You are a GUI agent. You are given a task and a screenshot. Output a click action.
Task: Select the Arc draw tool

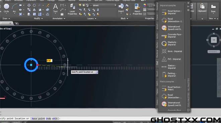point(14,8)
